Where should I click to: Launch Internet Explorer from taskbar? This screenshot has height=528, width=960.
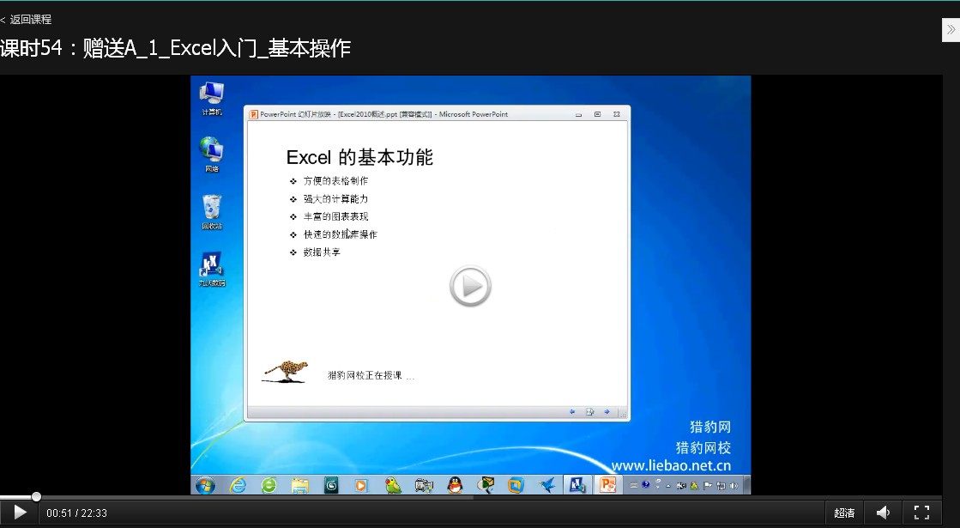(x=238, y=485)
